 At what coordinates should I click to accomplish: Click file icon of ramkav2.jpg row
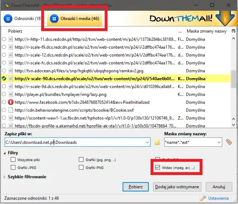(11, 71)
